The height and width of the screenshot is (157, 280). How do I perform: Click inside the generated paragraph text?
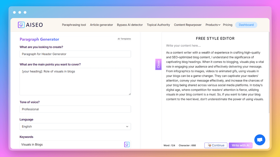click(215, 76)
